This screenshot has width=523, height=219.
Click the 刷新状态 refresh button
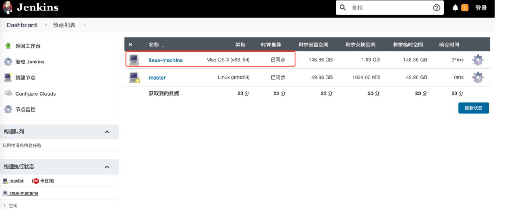click(x=473, y=108)
